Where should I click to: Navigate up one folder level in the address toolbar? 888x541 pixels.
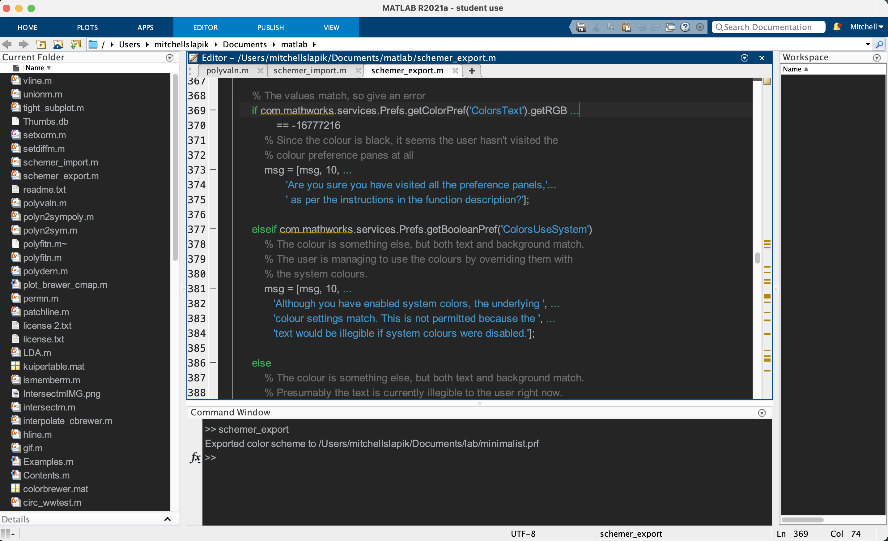[41, 44]
